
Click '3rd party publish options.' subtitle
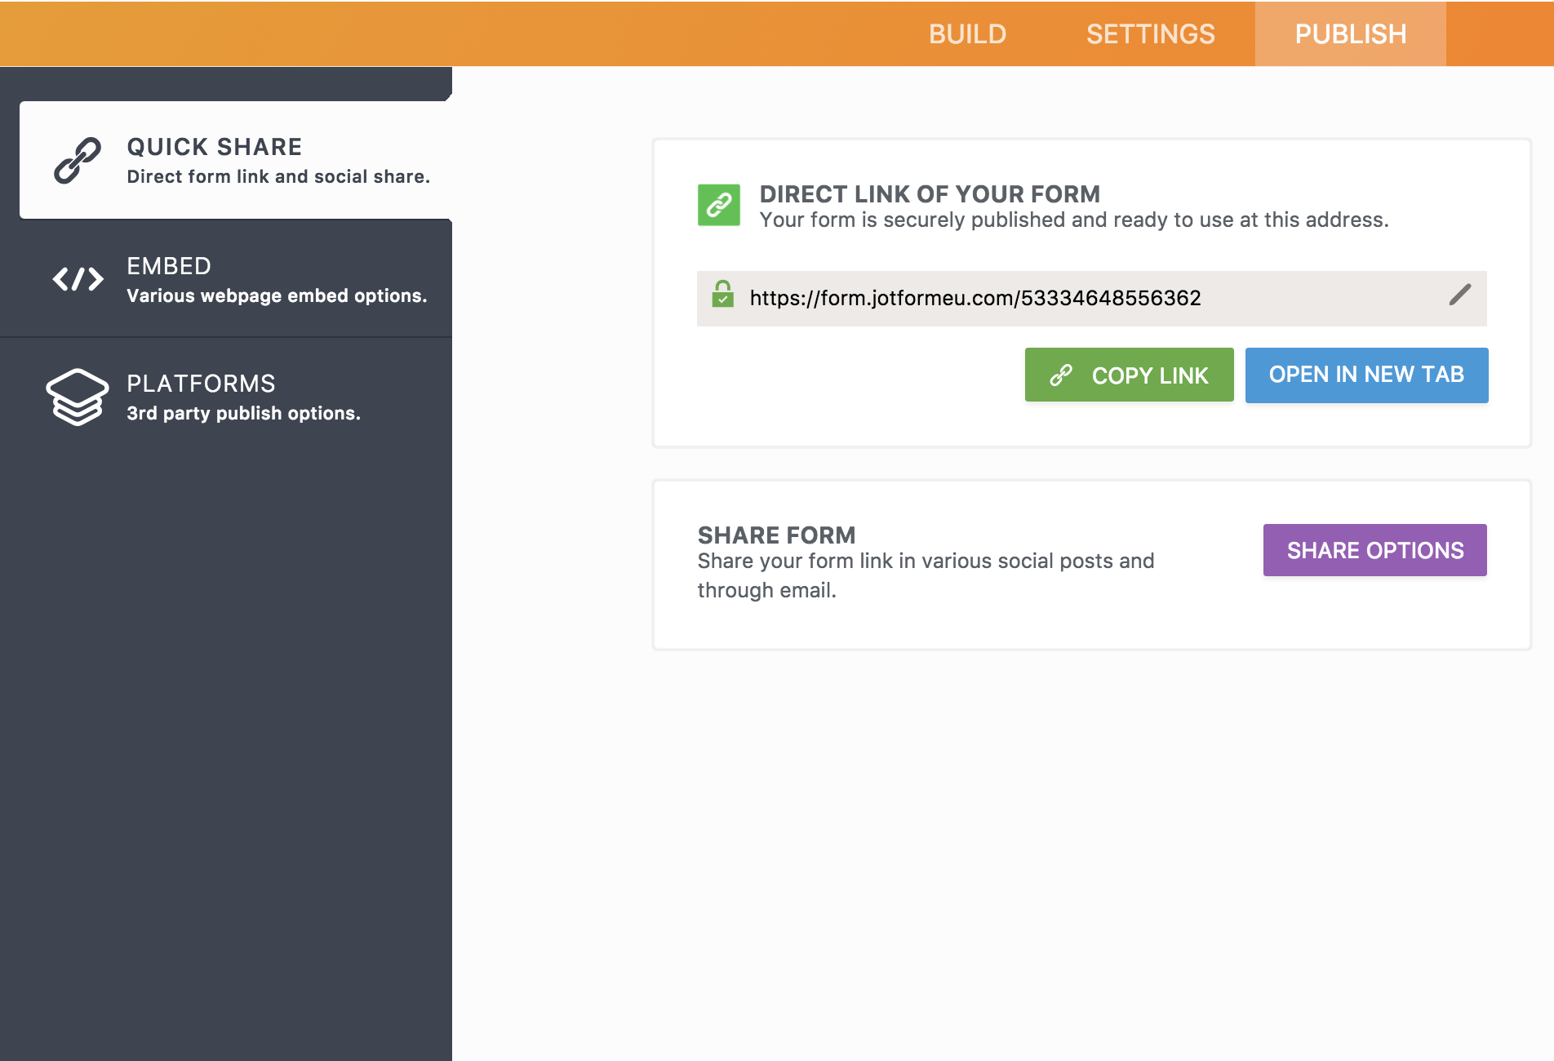point(243,414)
